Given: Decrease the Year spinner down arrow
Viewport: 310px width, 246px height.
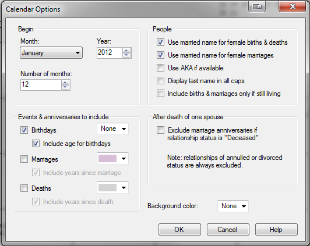Looking at the screenshot, I should pos(126,55).
